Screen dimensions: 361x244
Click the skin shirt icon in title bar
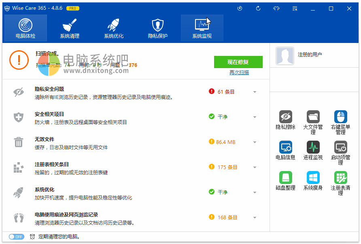click(276, 9)
